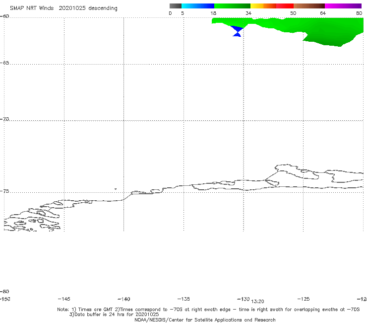Click the magenta-purple segment of the wind scale
Screen dimensions: 367x323
tap(343, 6)
